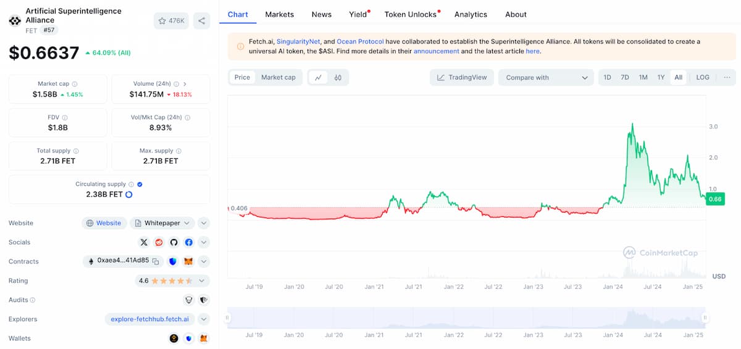Switch to the Markets tab
Viewport: 741px width, 349px height.
(x=280, y=14)
